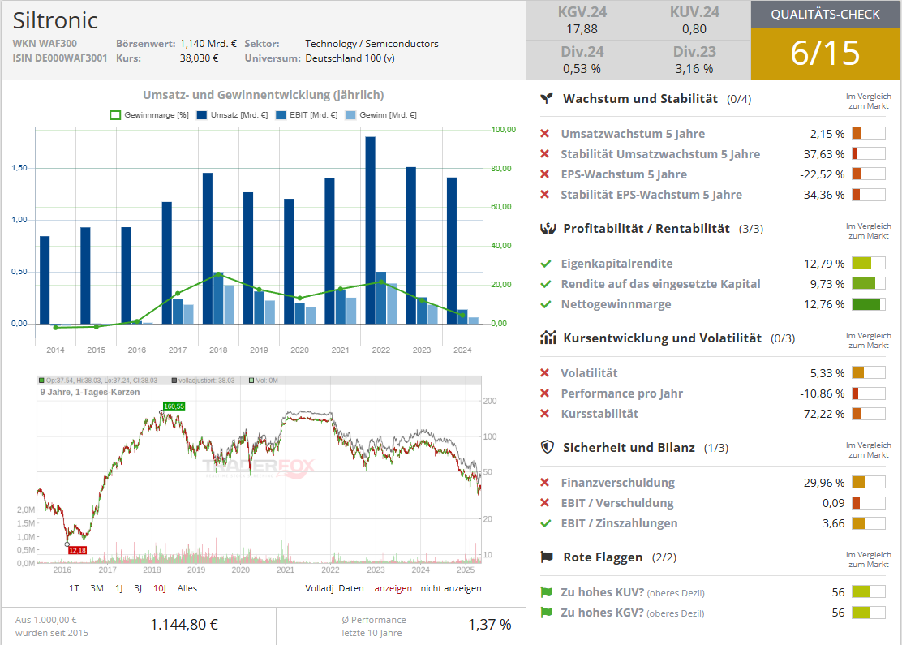Click the 1.144,80 € result value
Image resolution: width=902 pixels, height=645 pixels.
184,625
